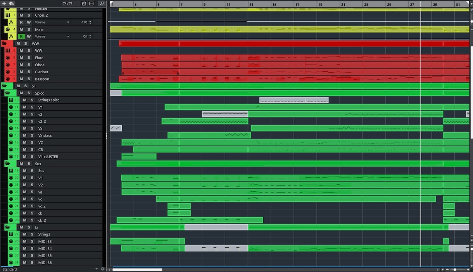Click the Find Tracks magnifier icon
Image resolution: width=473 pixels, height=272 pixels.
[102, 3]
